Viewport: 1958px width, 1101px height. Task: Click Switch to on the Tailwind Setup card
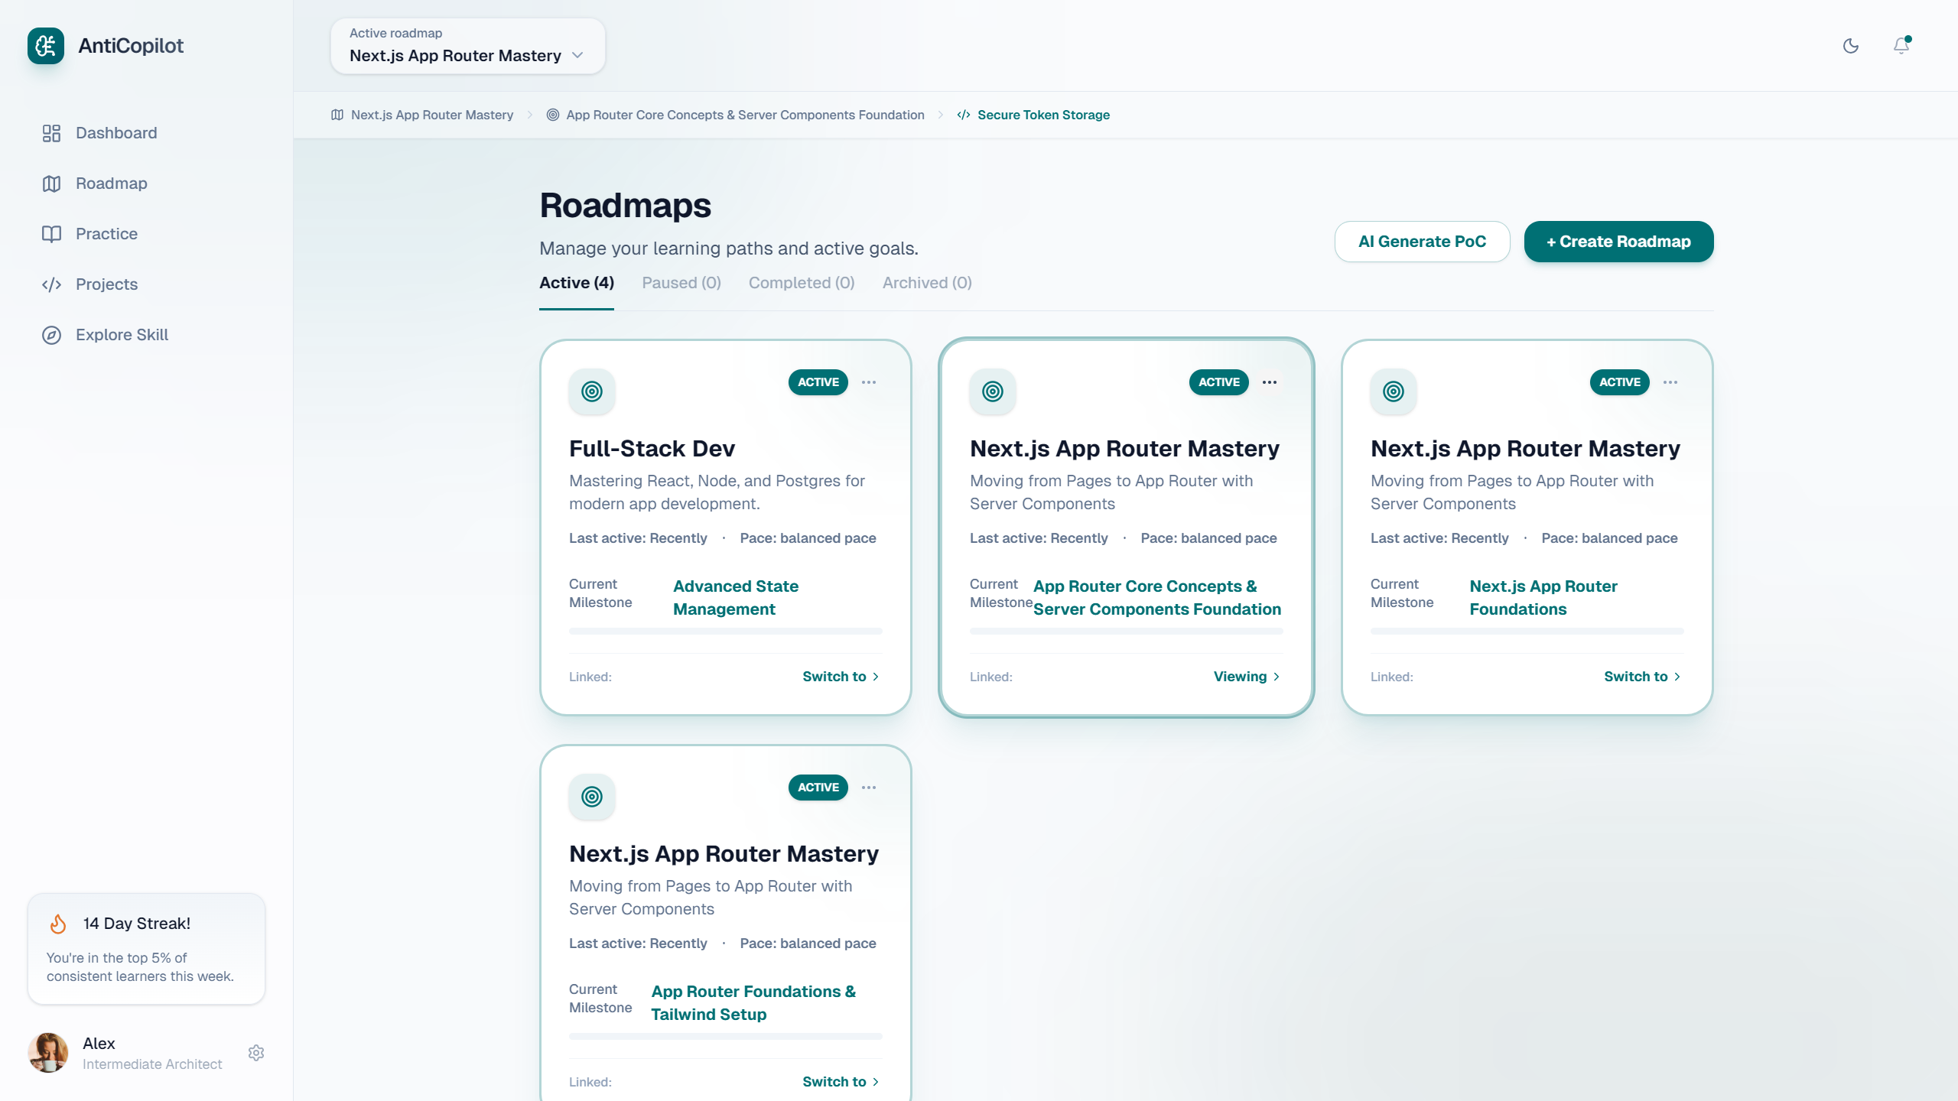[x=841, y=1082]
